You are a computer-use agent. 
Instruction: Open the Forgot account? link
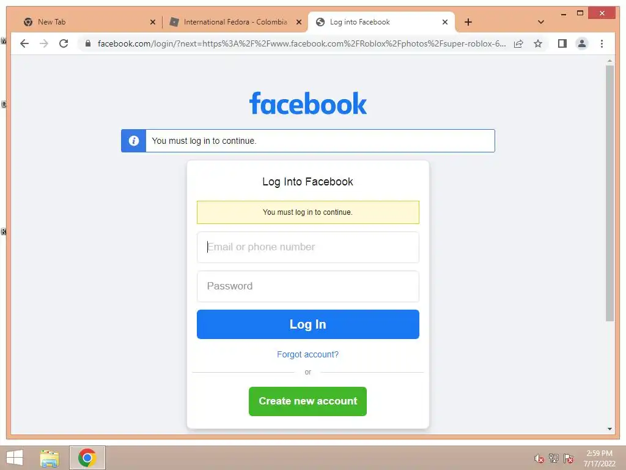pyautogui.click(x=308, y=354)
